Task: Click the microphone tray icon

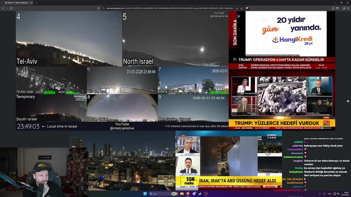Action: 324,194
